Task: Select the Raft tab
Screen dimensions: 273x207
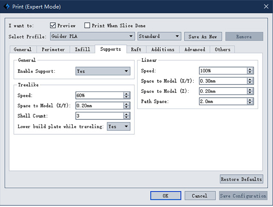Action: (136, 50)
